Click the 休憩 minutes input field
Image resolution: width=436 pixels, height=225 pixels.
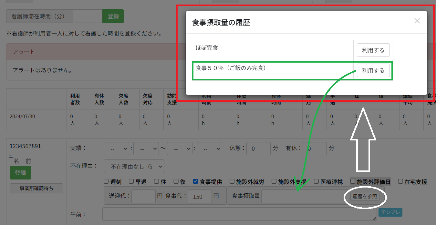[x=258, y=149]
